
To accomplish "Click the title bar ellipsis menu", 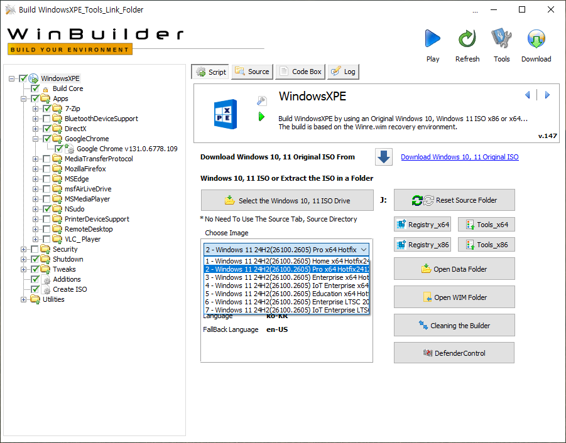I will click(475, 11).
